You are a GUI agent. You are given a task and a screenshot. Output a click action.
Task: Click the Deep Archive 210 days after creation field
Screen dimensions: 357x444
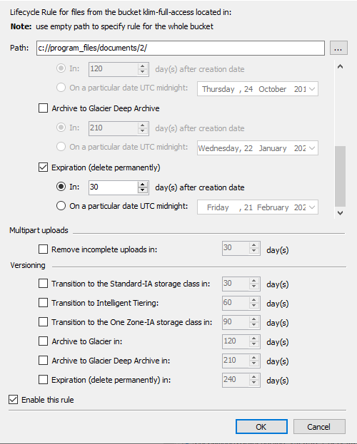click(x=114, y=128)
